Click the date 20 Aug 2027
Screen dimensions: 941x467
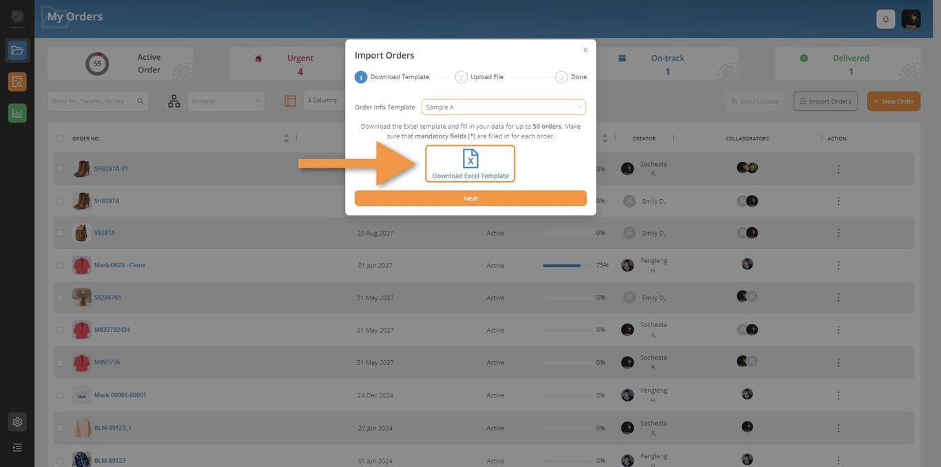pos(375,233)
